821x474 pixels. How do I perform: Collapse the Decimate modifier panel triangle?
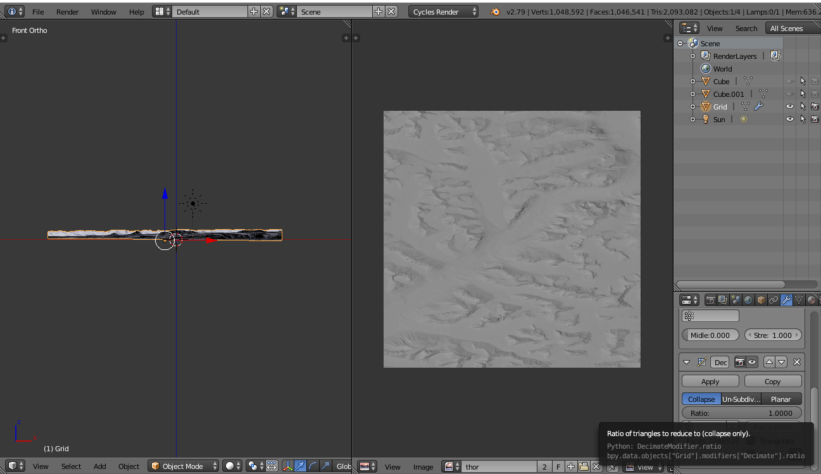pos(687,362)
